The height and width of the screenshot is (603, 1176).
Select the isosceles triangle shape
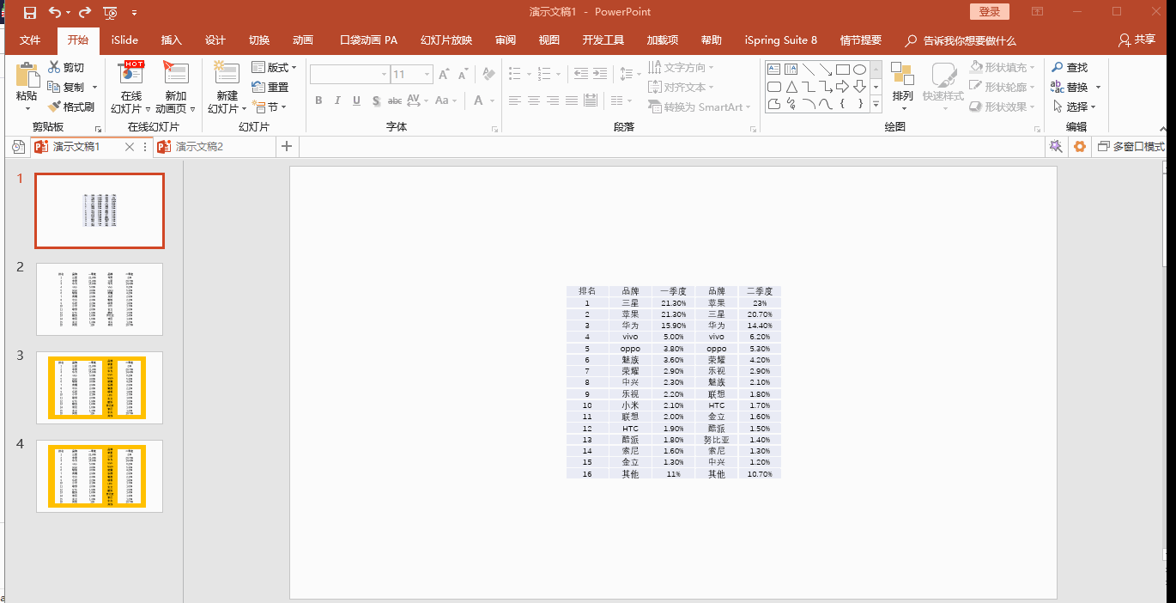(791, 87)
